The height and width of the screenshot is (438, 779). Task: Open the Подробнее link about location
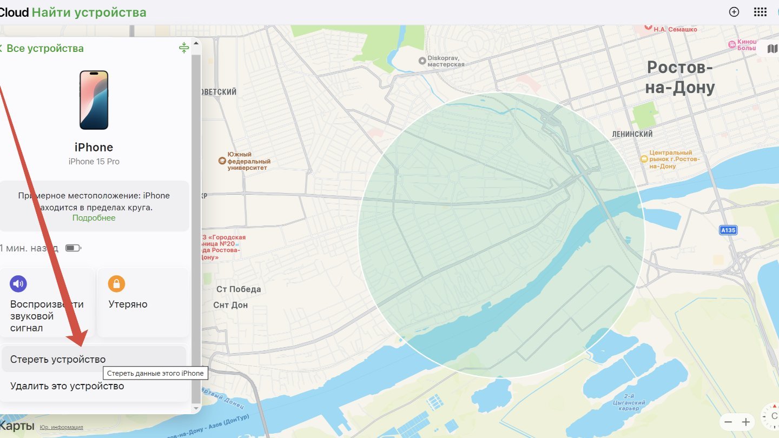94,218
